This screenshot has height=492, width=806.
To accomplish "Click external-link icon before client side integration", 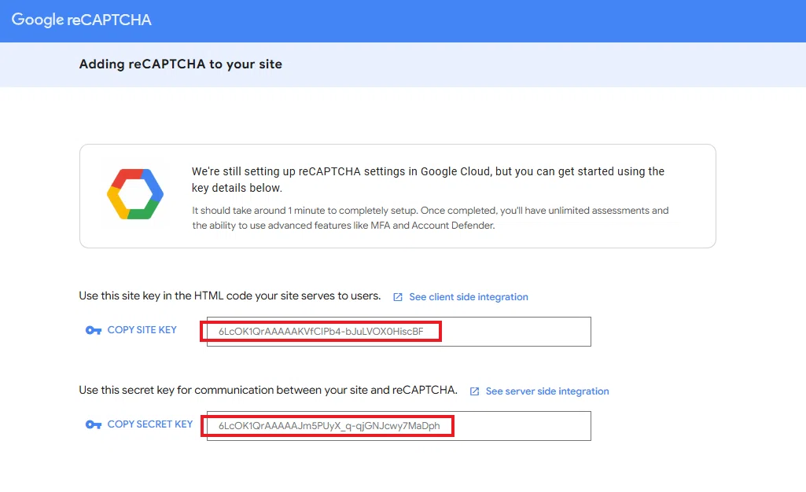I will 398,297.
